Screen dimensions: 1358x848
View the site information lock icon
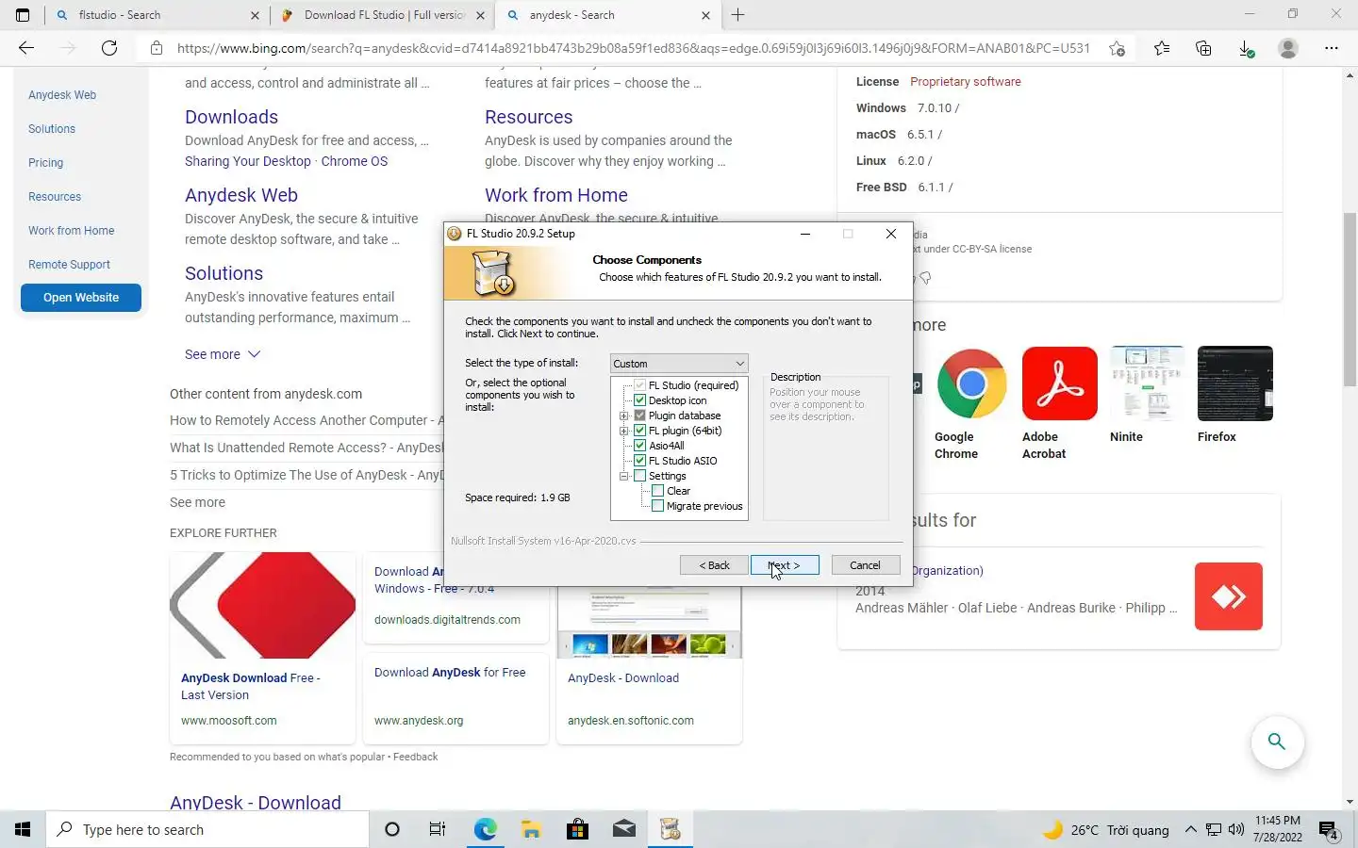[157, 48]
